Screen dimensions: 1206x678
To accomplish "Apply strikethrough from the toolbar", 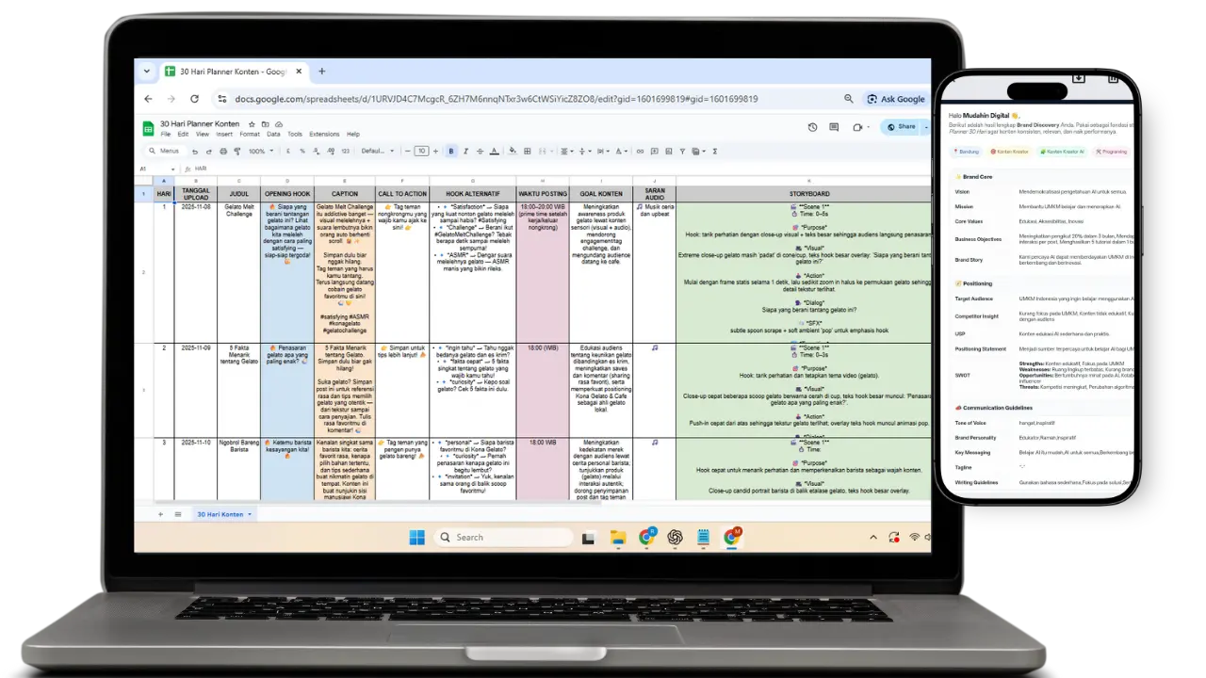I will click(478, 151).
